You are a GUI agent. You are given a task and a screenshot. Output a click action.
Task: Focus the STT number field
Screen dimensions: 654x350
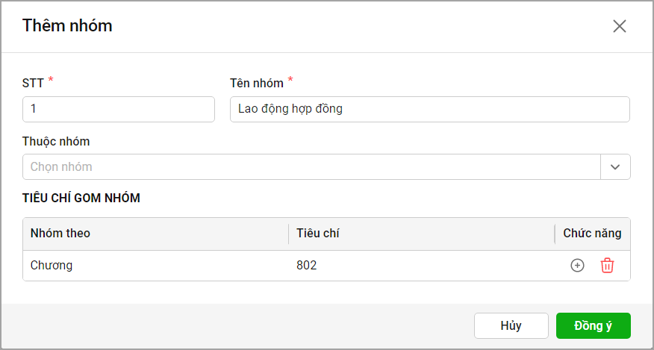click(119, 109)
